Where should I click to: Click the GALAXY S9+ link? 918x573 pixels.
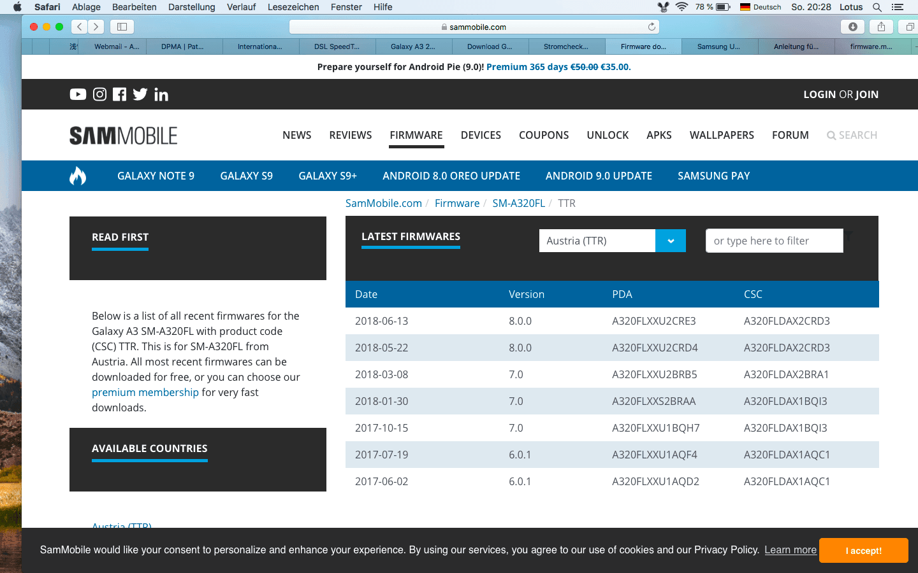click(328, 176)
